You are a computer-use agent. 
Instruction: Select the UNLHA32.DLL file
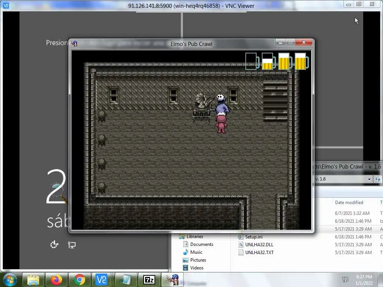259,244
